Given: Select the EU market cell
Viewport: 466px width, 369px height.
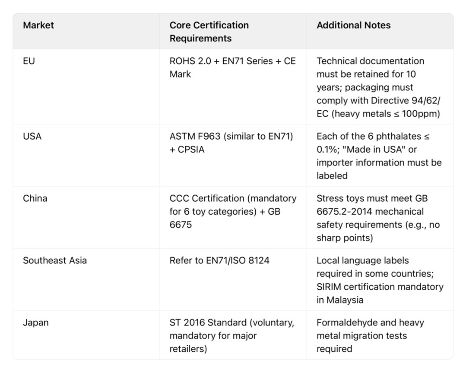Looking at the screenshot, I should 29,61.
